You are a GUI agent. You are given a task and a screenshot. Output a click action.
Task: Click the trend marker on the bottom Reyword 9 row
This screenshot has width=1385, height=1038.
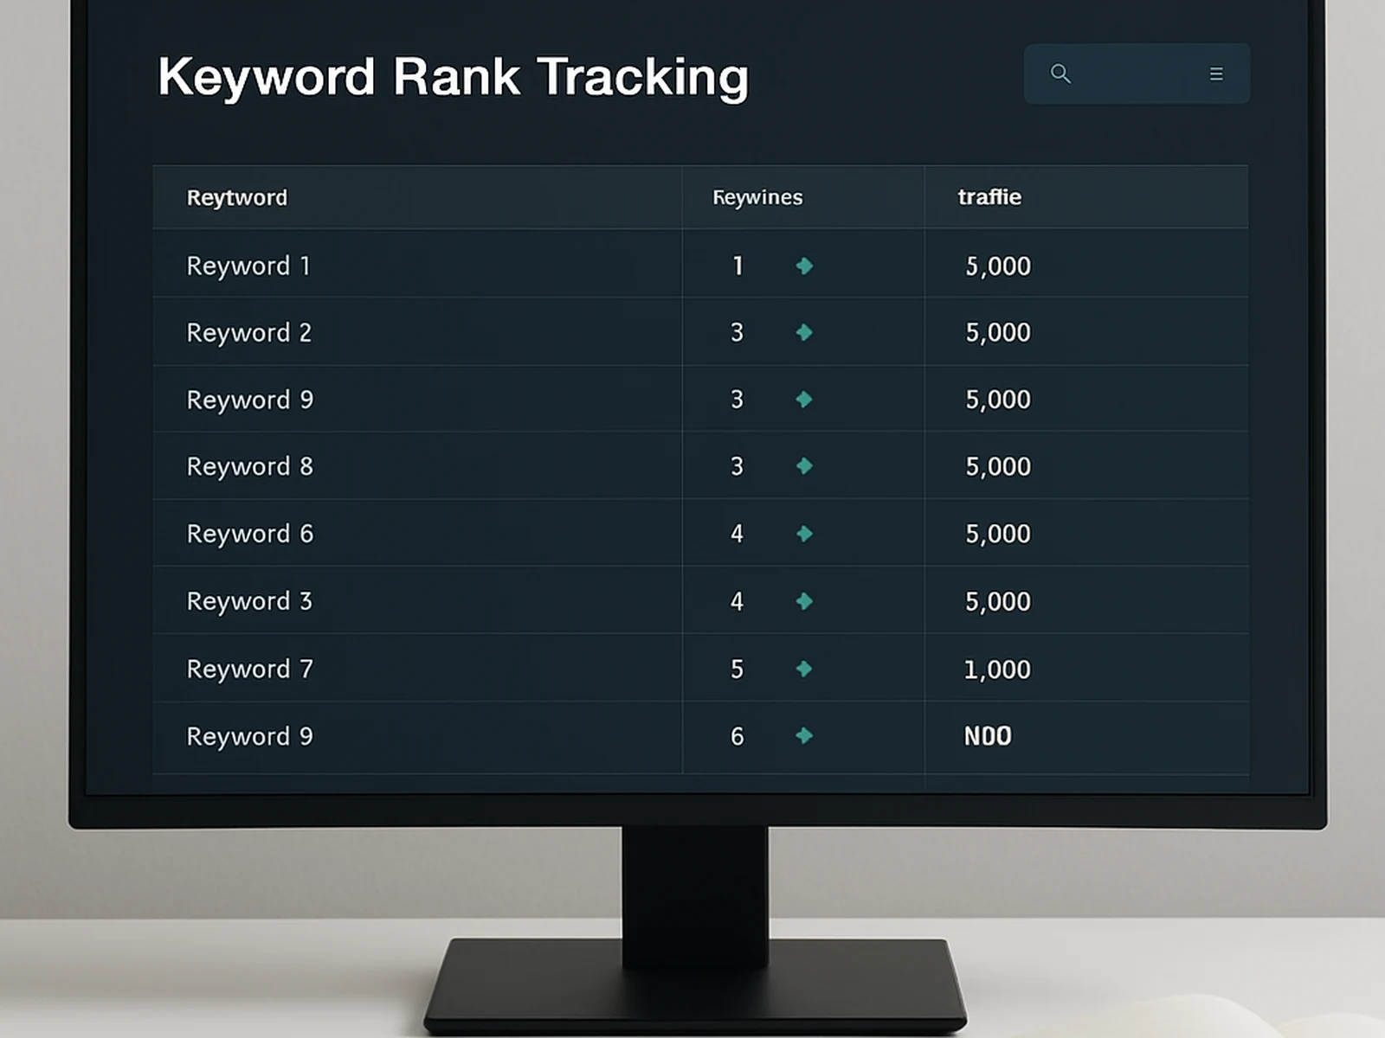pos(804,735)
